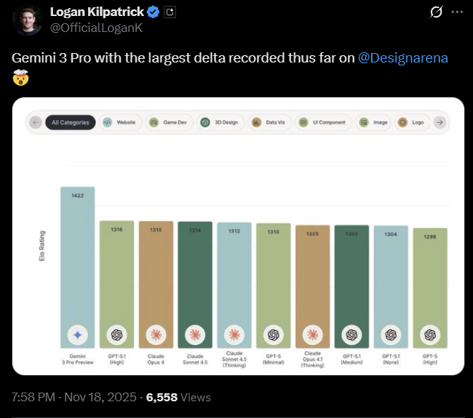Select the All Categories tab

(71, 123)
